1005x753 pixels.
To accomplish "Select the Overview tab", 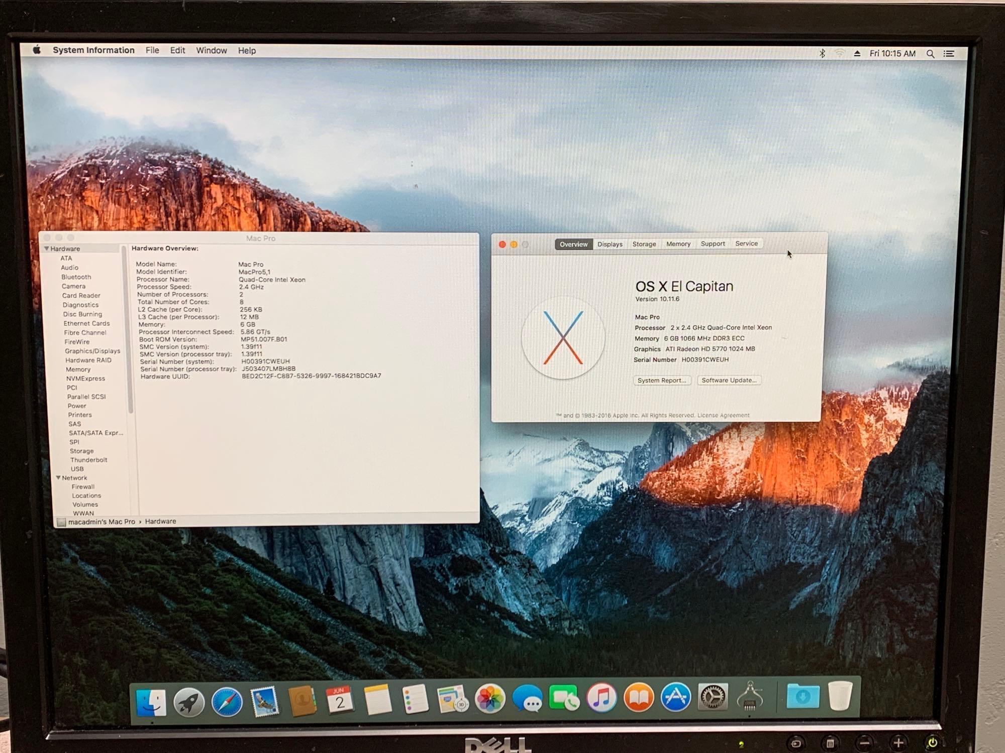I will click(573, 244).
